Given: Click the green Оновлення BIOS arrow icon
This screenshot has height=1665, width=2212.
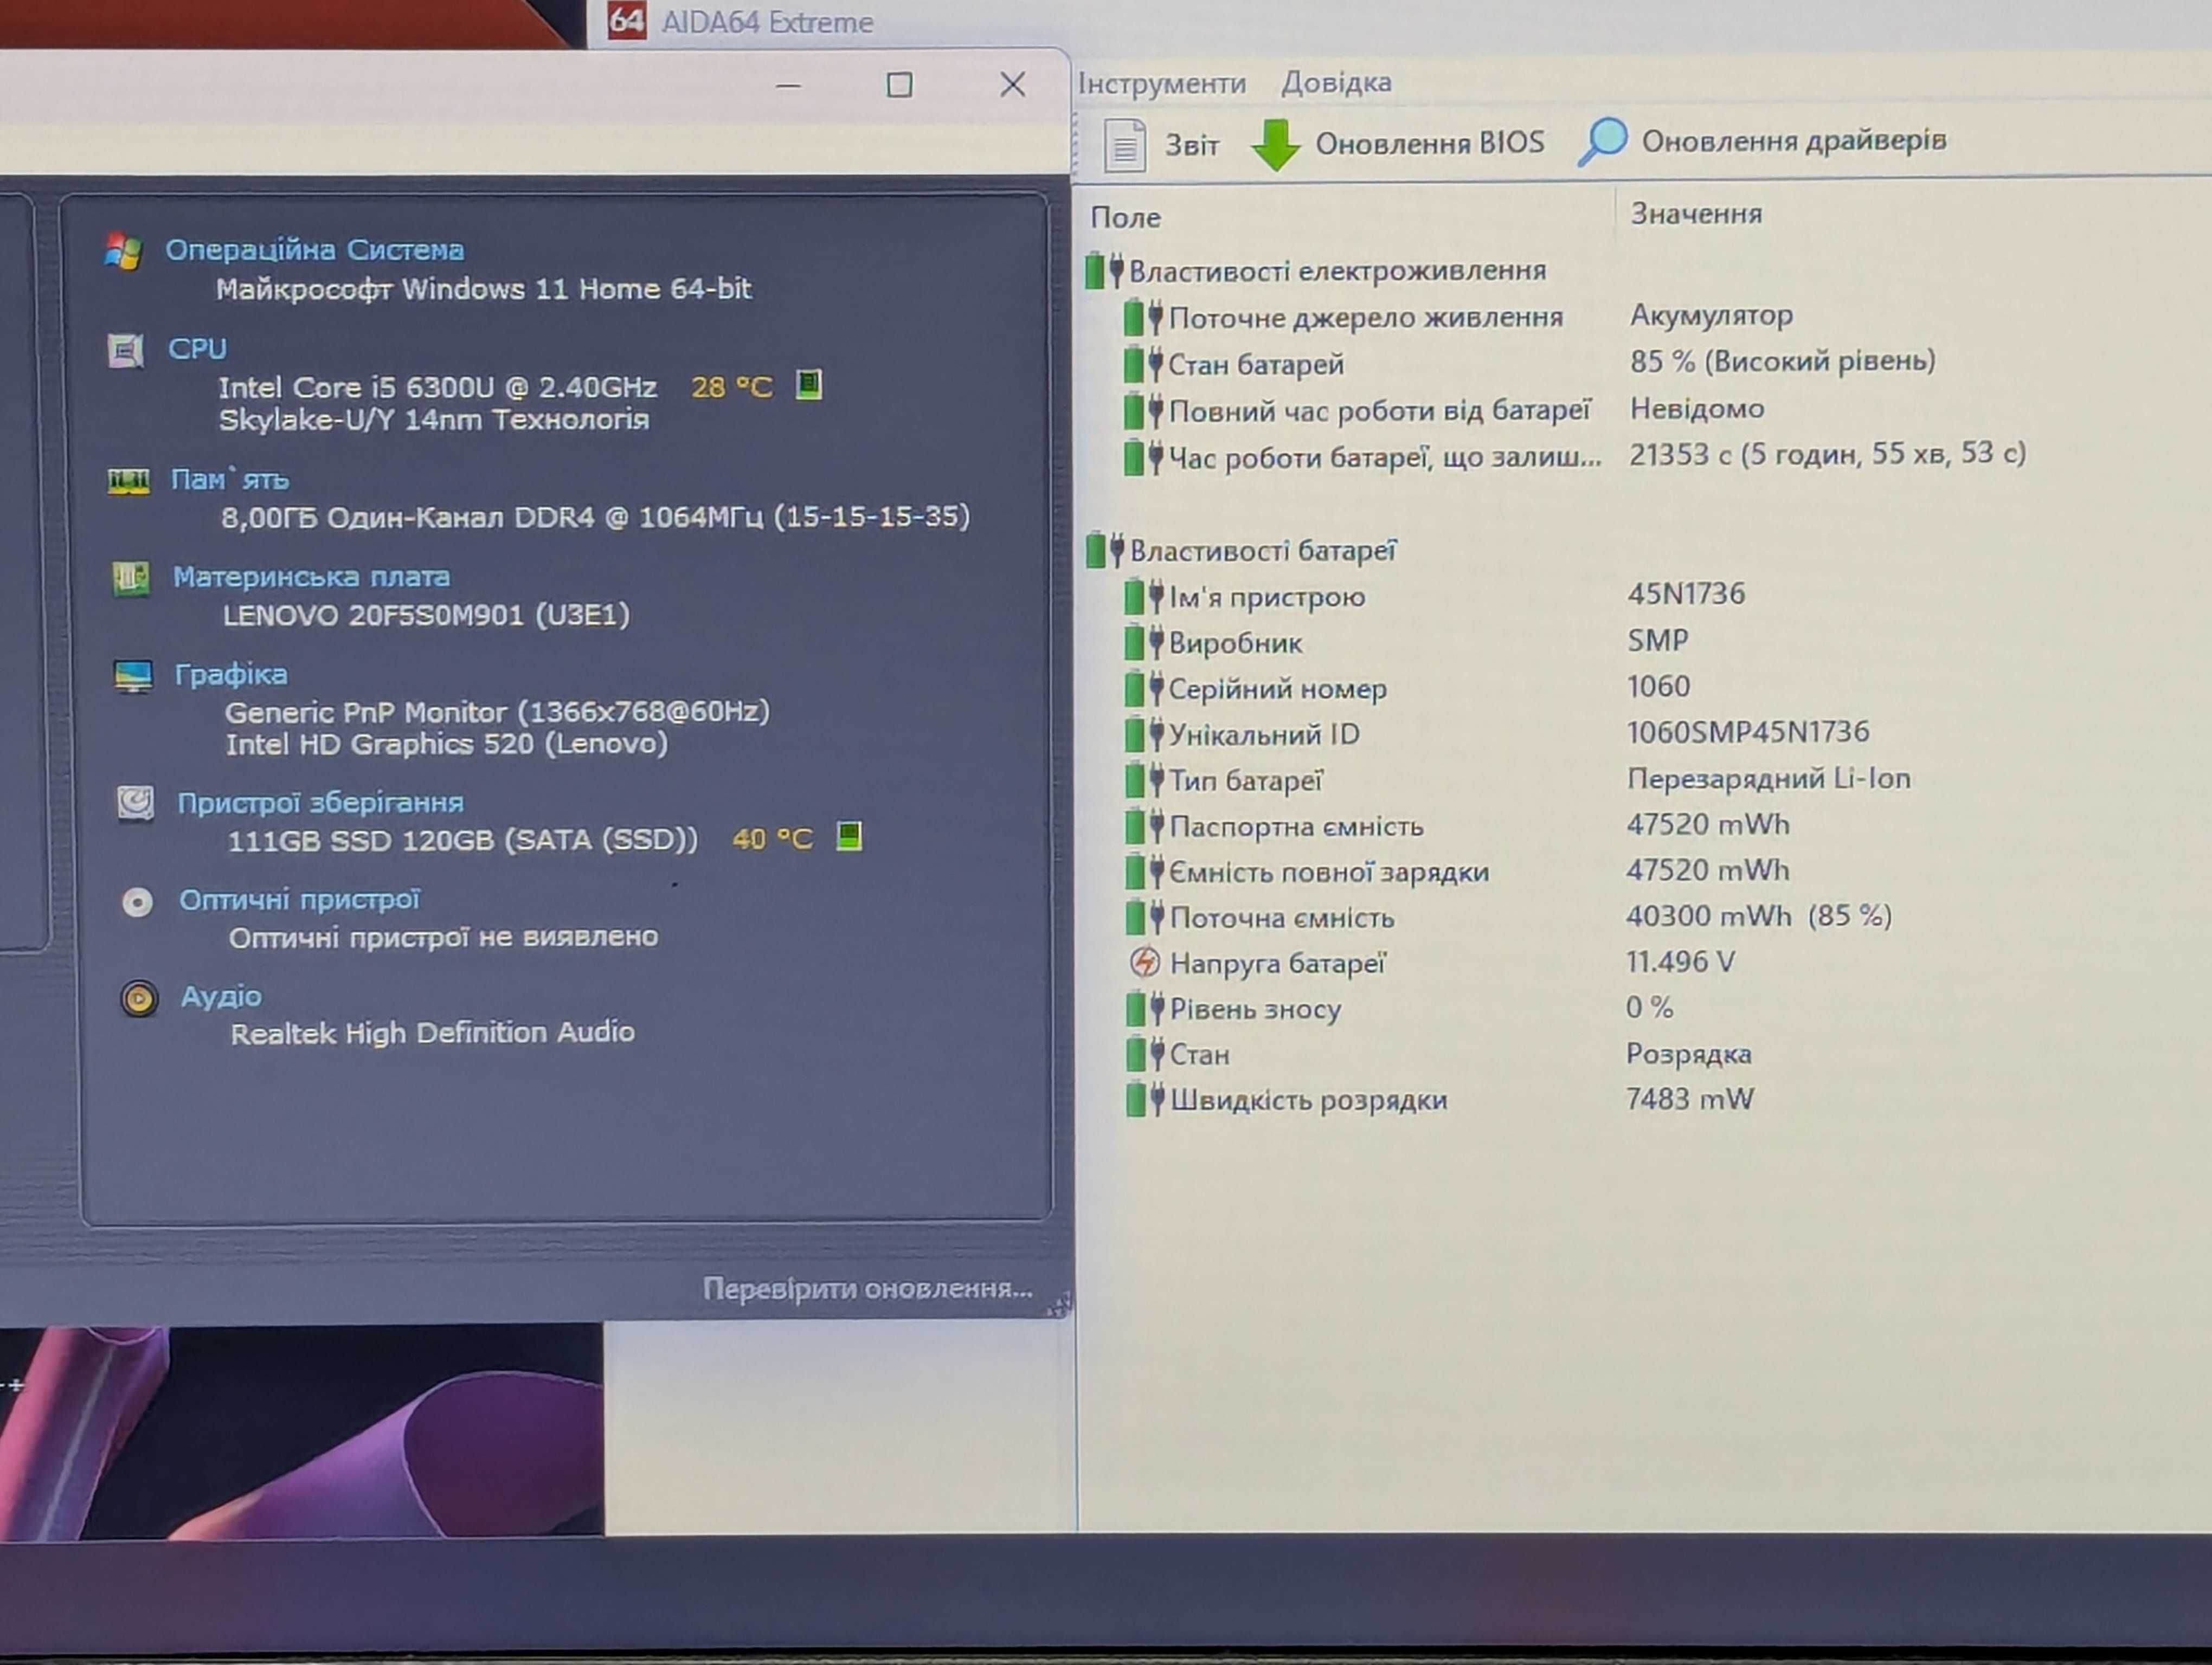Looking at the screenshot, I should pyautogui.click(x=1276, y=145).
